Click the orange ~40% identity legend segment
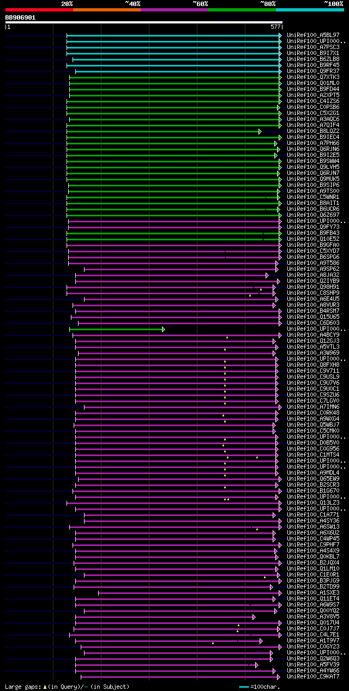Viewport: 349px width, 691px height. (x=107, y=9)
